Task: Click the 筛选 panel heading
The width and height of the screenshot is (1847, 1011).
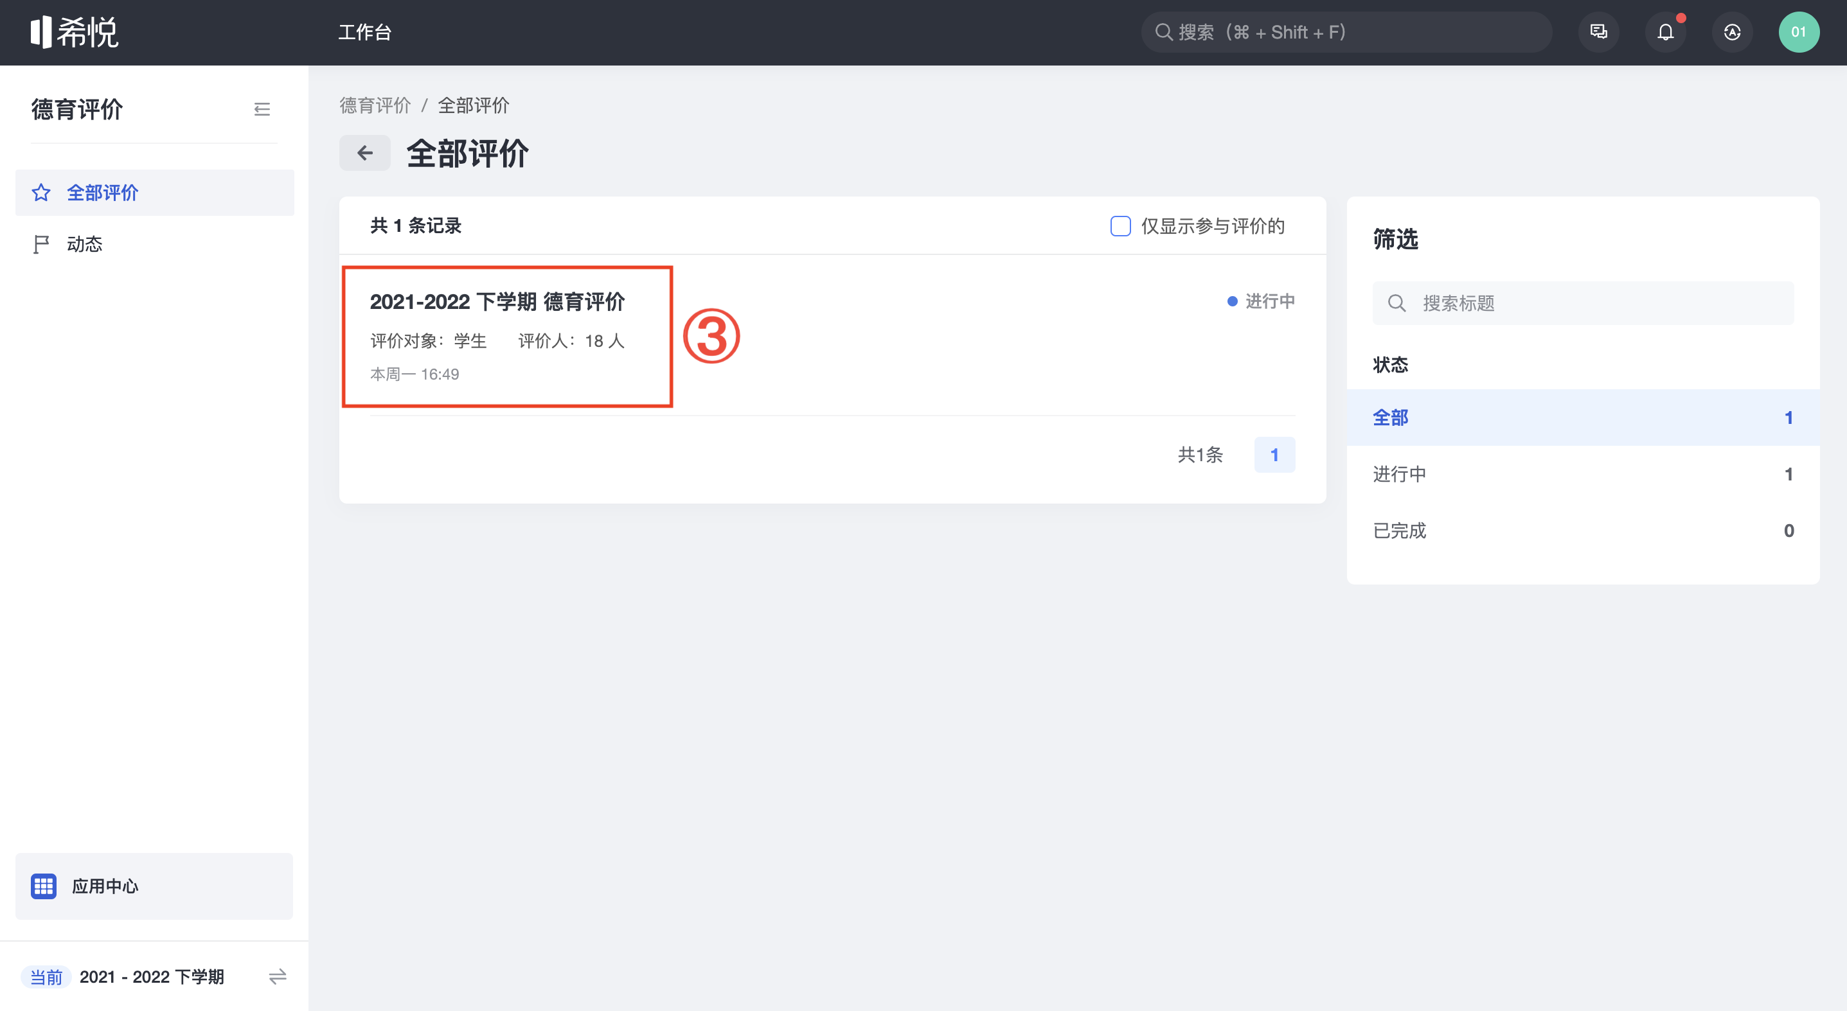Action: coord(1395,240)
